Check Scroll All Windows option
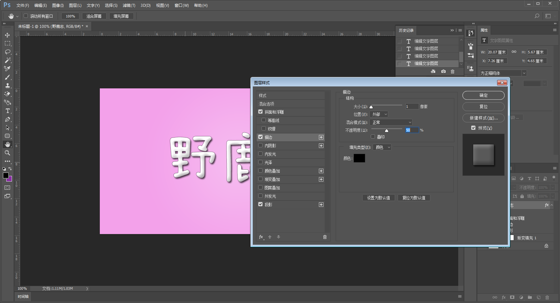This screenshot has width=560, height=303. (x=26, y=16)
